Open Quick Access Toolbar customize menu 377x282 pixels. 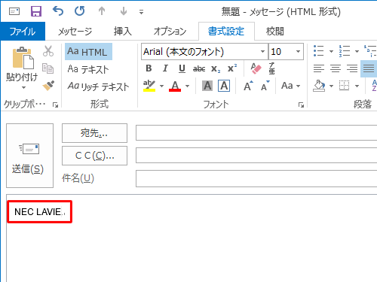141,12
